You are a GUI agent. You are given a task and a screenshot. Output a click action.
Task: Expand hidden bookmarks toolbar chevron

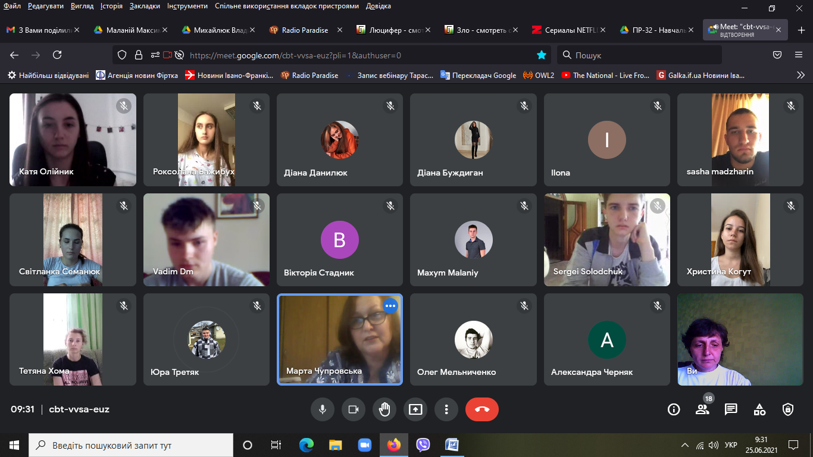801,75
